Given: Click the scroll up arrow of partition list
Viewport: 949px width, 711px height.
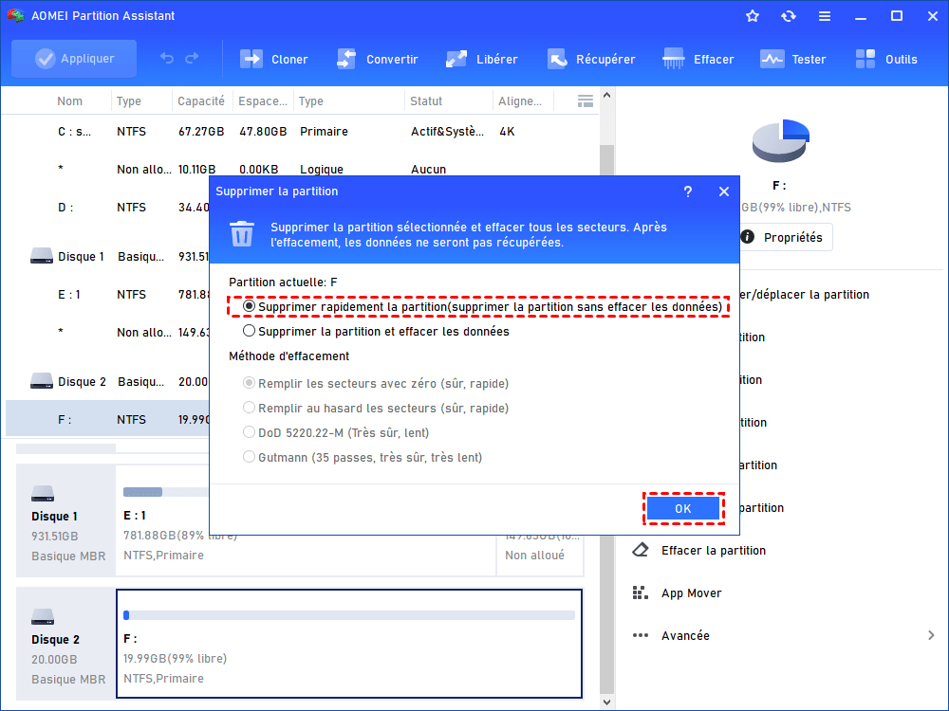Looking at the screenshot, I should (606, 96).
